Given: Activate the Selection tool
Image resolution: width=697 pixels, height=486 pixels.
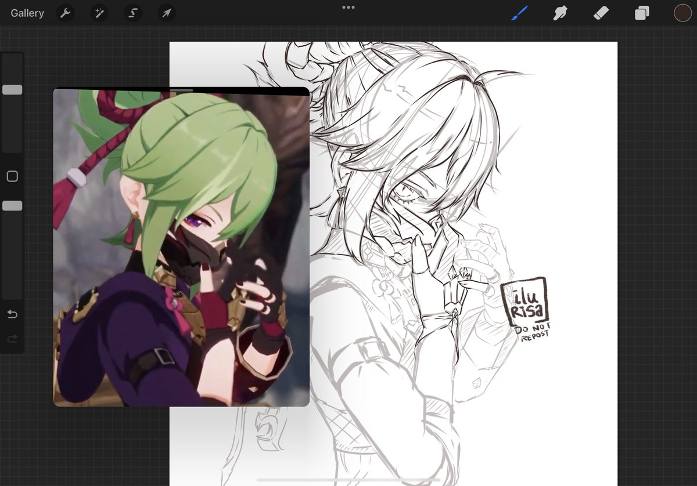Looking at the screenshot, I should 133,13.
